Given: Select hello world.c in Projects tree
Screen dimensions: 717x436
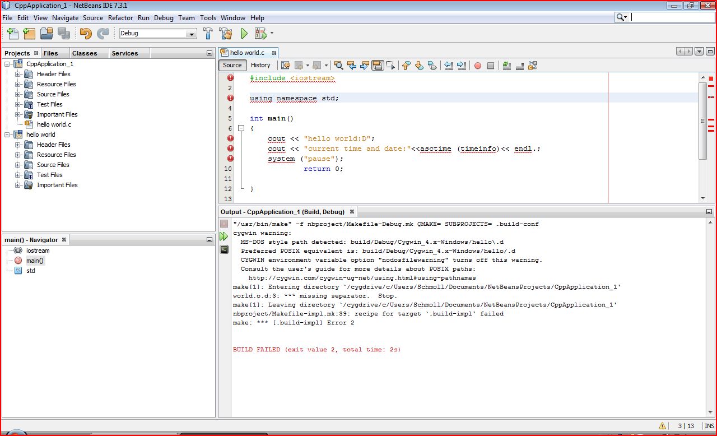Looking at the screenshot, I should pos(54,124).
